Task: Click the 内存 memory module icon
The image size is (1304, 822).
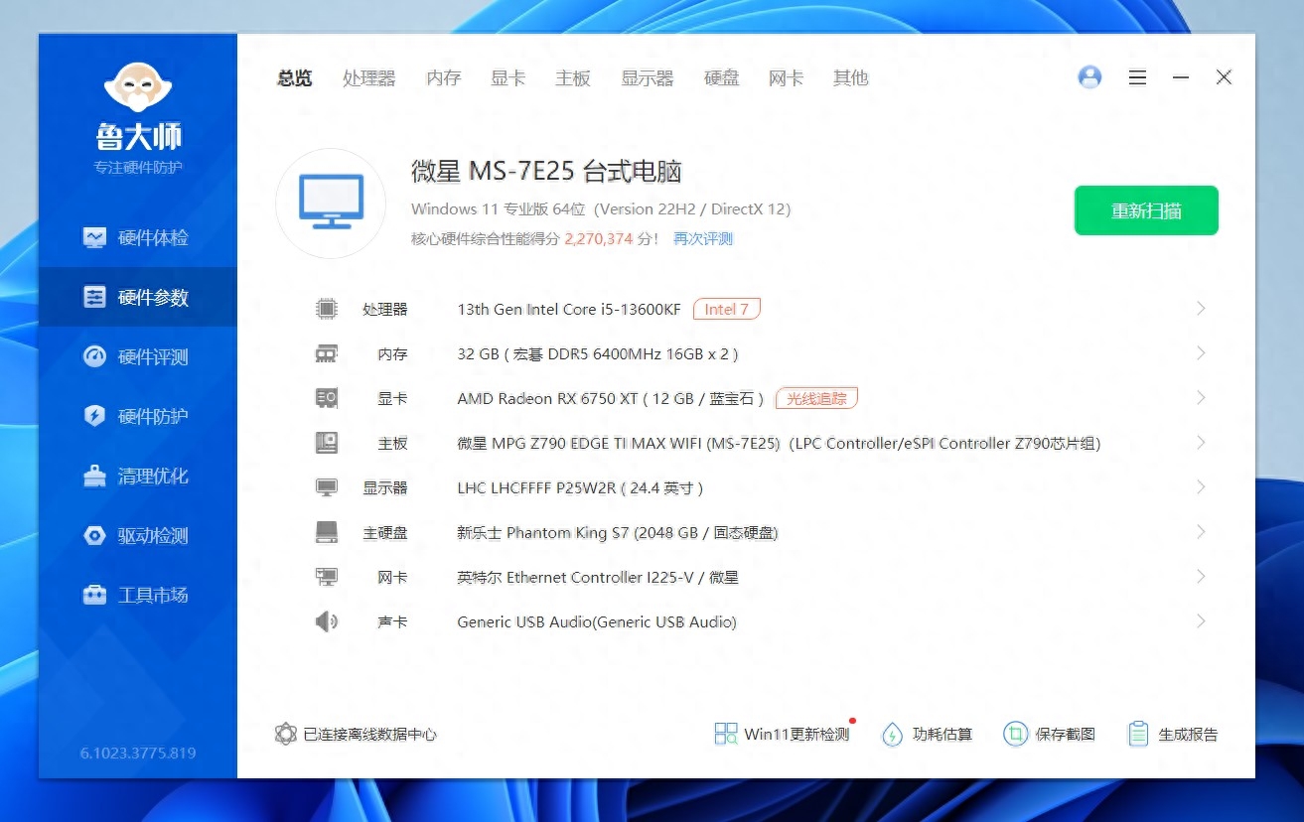Action: 326,353
